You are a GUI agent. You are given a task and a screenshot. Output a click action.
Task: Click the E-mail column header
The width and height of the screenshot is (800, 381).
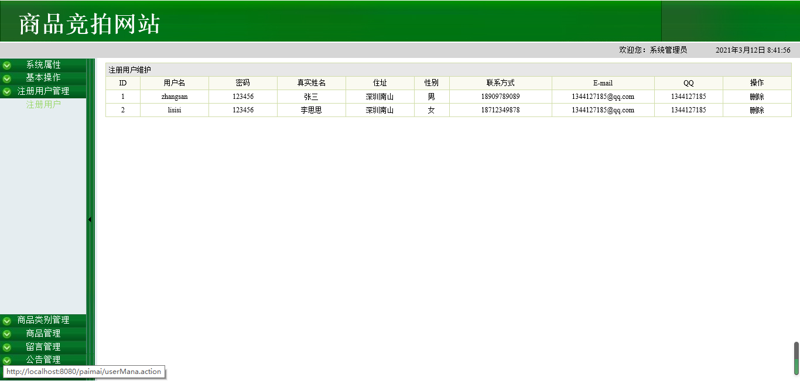pyautogui.click(x=603, y=83)
